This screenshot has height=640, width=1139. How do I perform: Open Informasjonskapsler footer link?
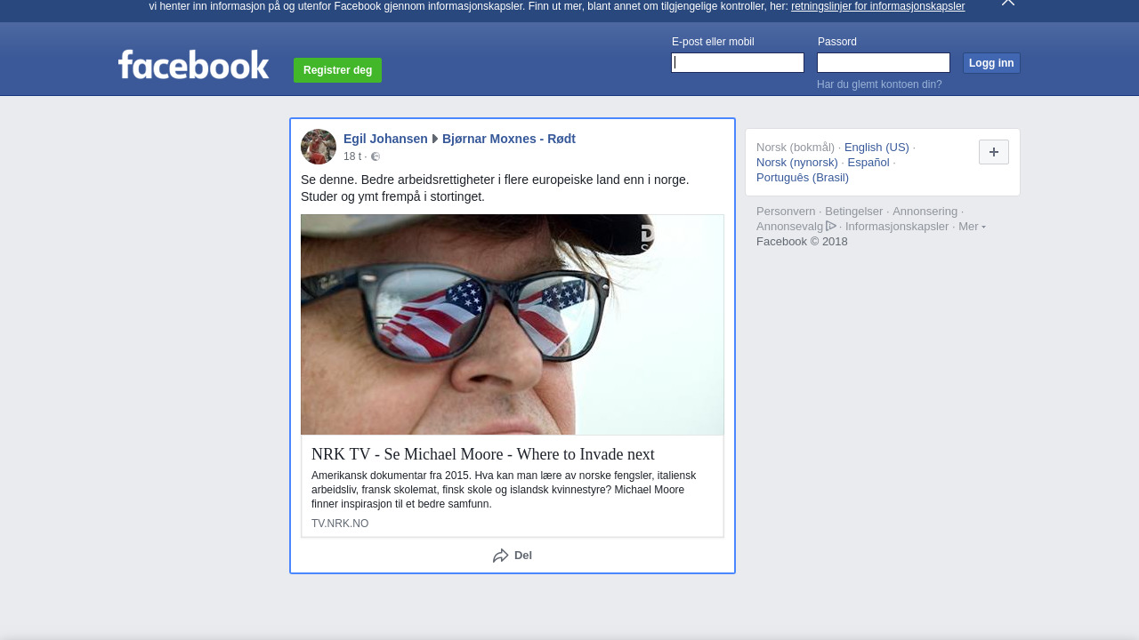pos(897,227)
